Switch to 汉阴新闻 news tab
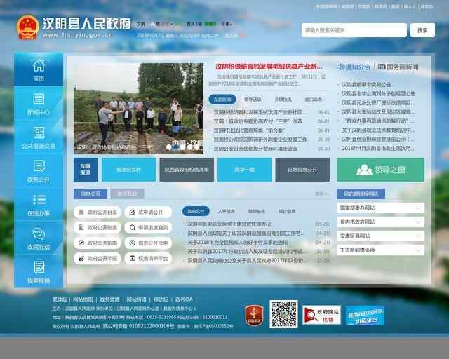Image resolution: width=449 pixels, height=359 pixels. [x=222, y=100]
